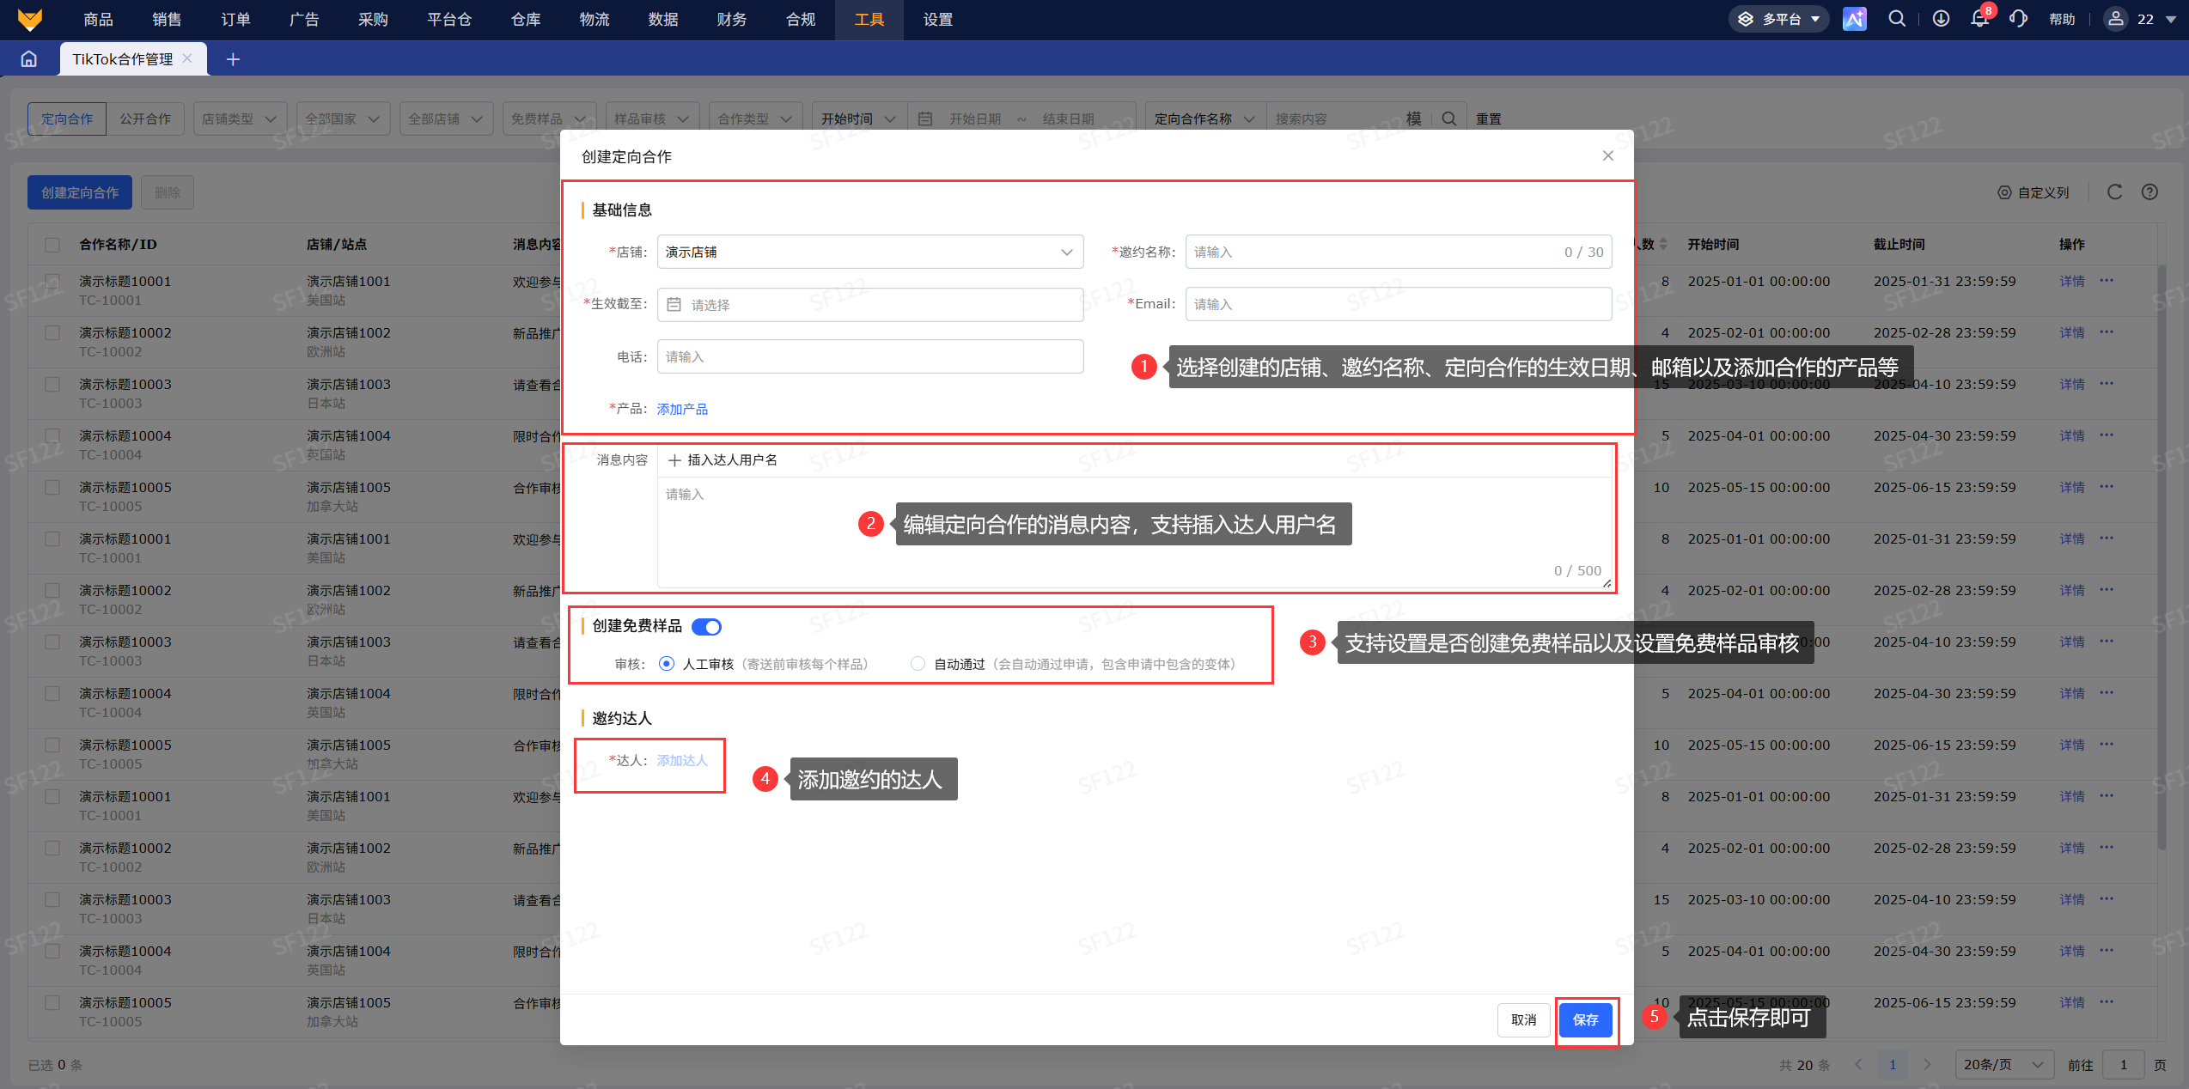Open the 生效截至 date picker

870,305
